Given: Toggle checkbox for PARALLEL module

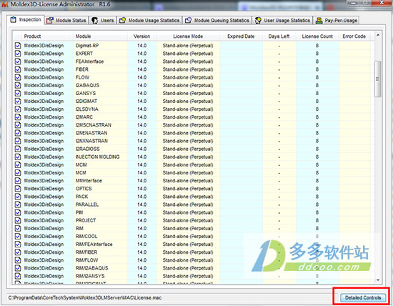Looking at the screenshot, I should tap(18, 204).
